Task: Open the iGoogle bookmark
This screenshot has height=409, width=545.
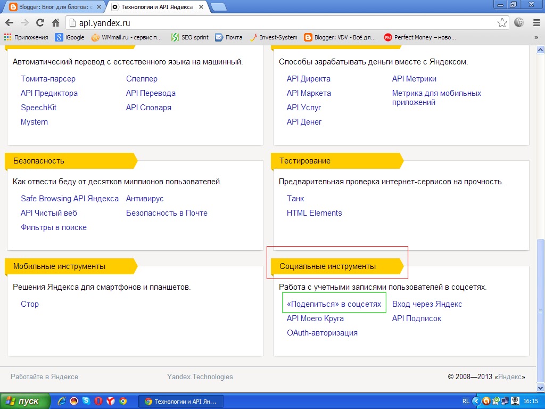Action: tap(70, 37)
